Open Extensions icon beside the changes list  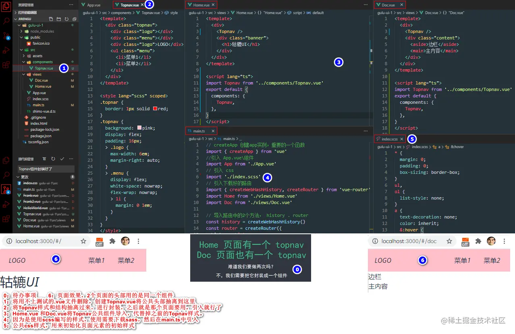pyautogui.click(x=6, y=219)
